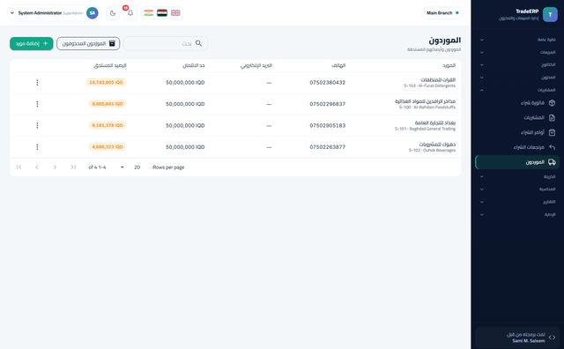Open archived suppliers (الموردون المحذوفون) button
Image resolution: width=564 pixels, height=349 pixels.
[x=88, y=43]
